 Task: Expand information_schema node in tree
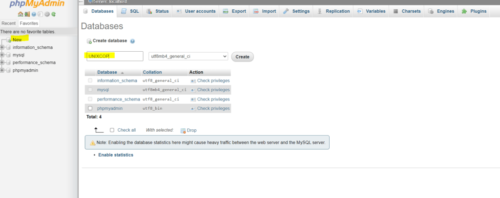click(2, 47)
